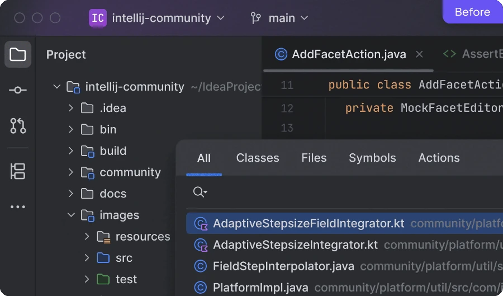The width and height of the screenshot is (503, 296).
Task: Click the git branch icon next to main
Action: tap(256, 18)
